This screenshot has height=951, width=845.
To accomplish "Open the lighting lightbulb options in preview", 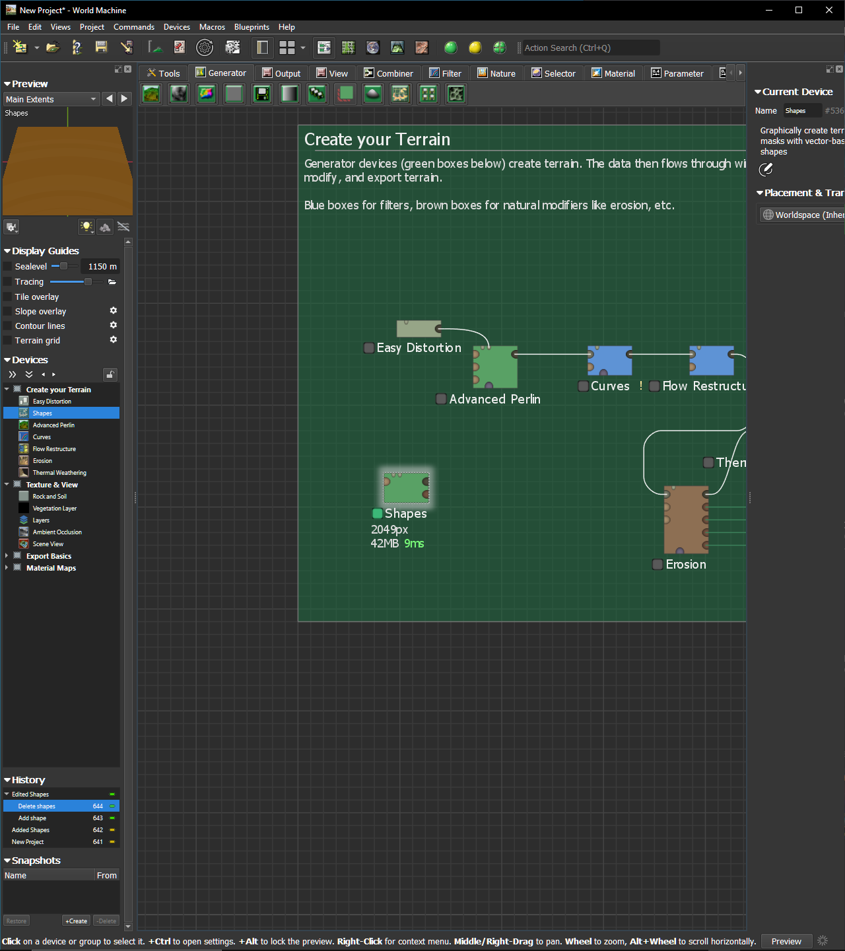I will [86, 227].
